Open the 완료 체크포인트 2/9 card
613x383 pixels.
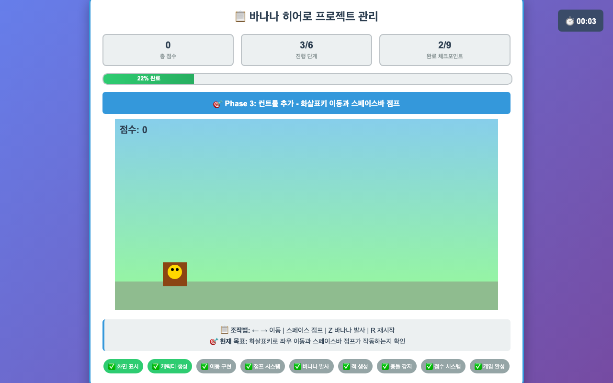pyautogui.click(x=445, y=50)
